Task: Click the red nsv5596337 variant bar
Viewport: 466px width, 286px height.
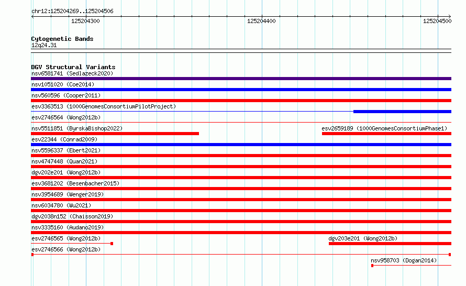Action: (241, 156)
